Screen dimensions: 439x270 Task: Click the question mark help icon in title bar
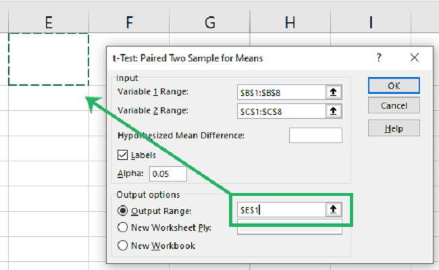[x=379, y=58]
